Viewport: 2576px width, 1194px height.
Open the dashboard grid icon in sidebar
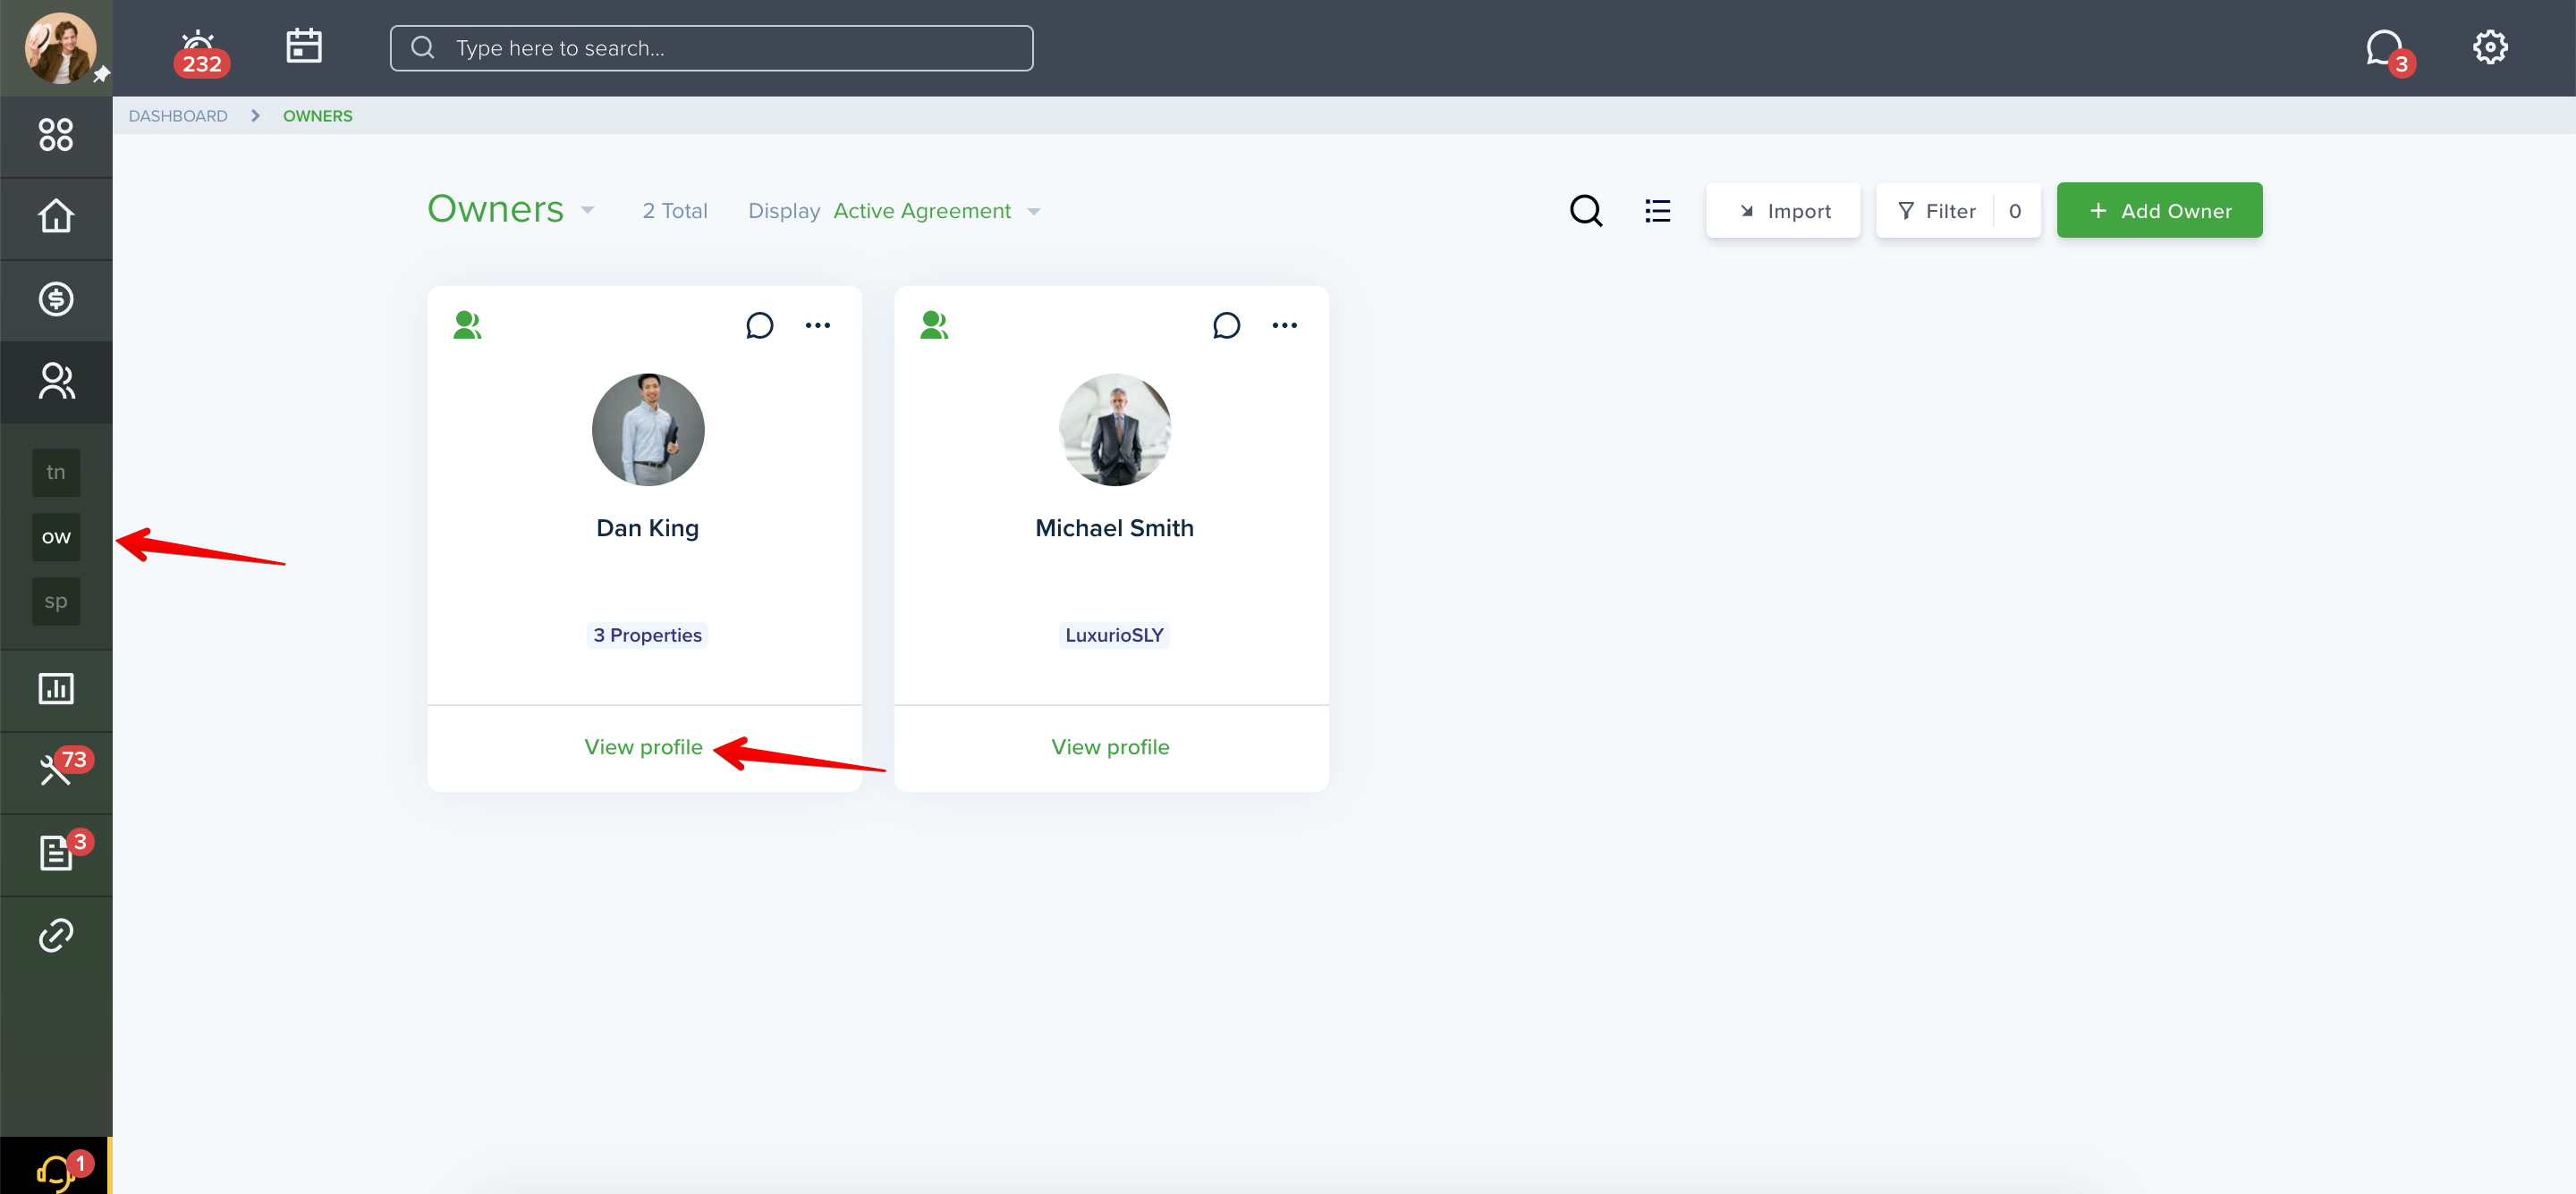[56, 135]
